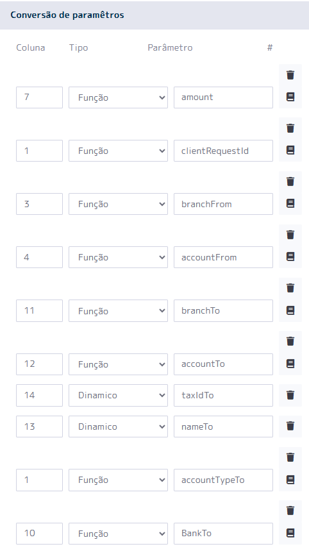The image size is (309, 558).
Task: Open function editor for clientRequestId
Action: (290, 150)
